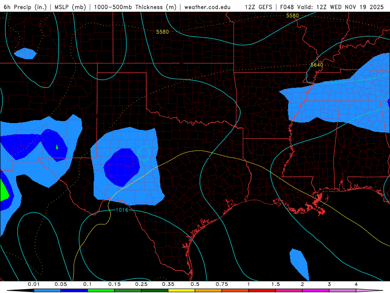Pick the bright green 0.1–0.15 legend swatch
The image size is (390, 293).
101,291
